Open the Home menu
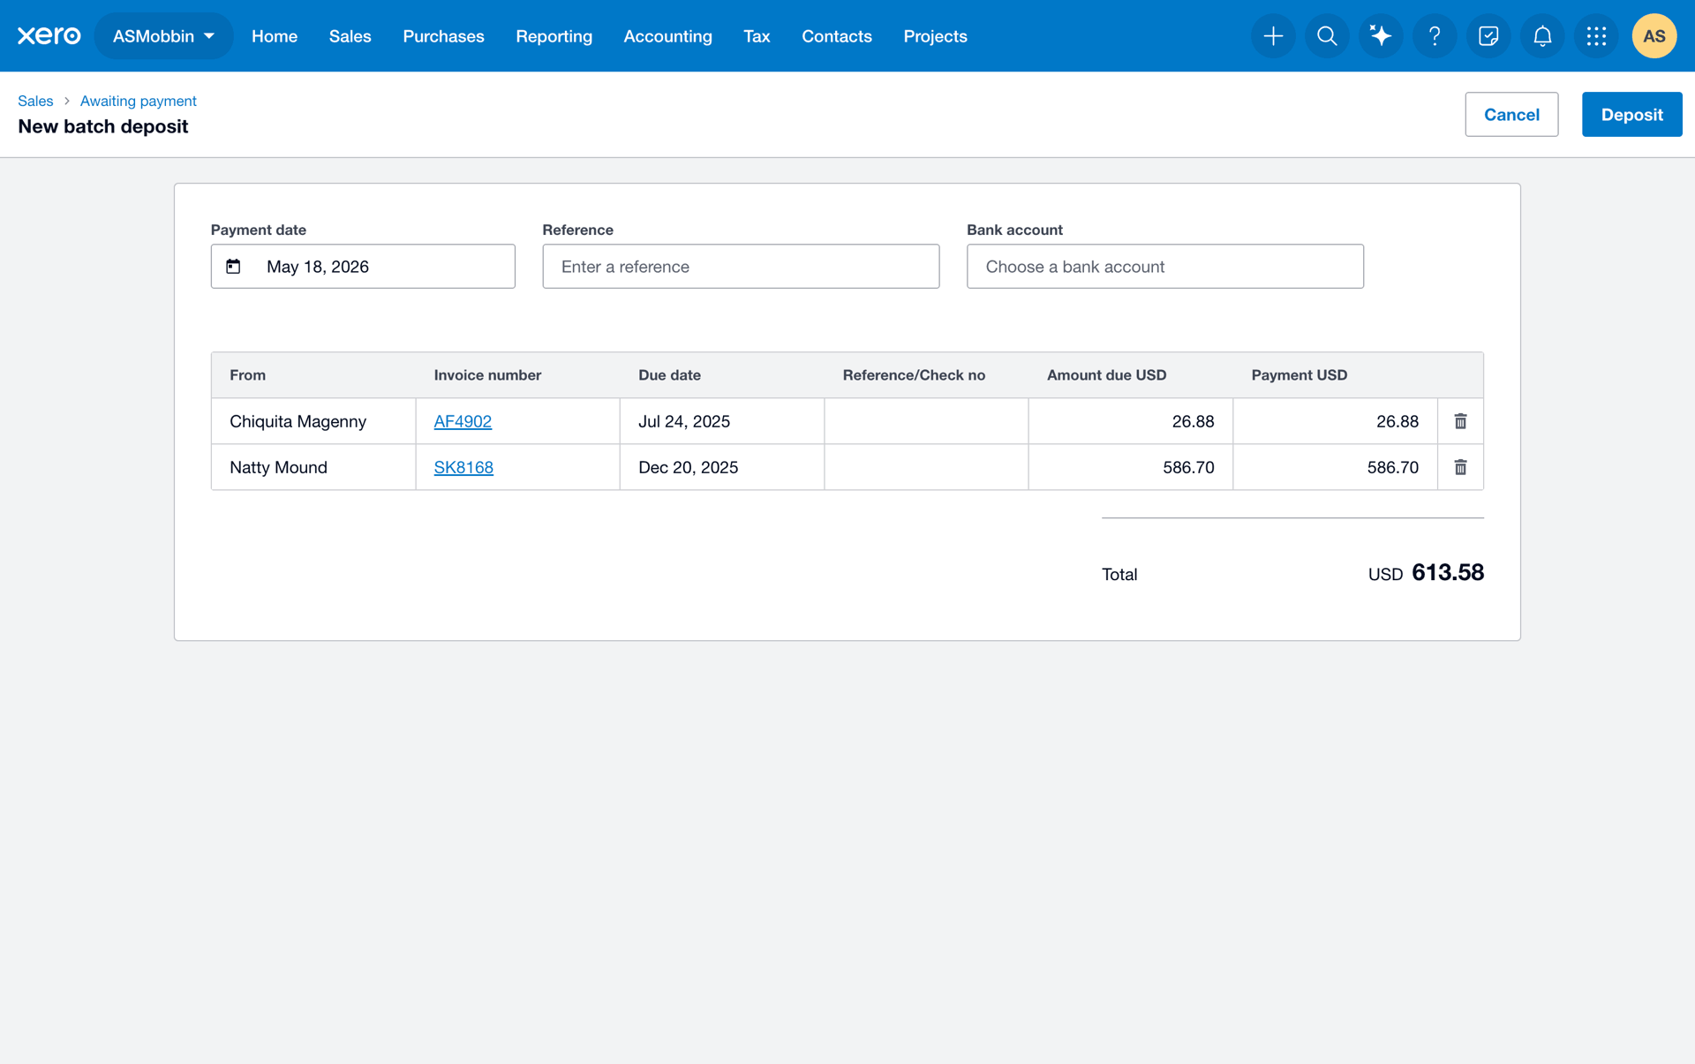The height and width of the screenshot is (1064, 1695). click(x=274, y=36)
